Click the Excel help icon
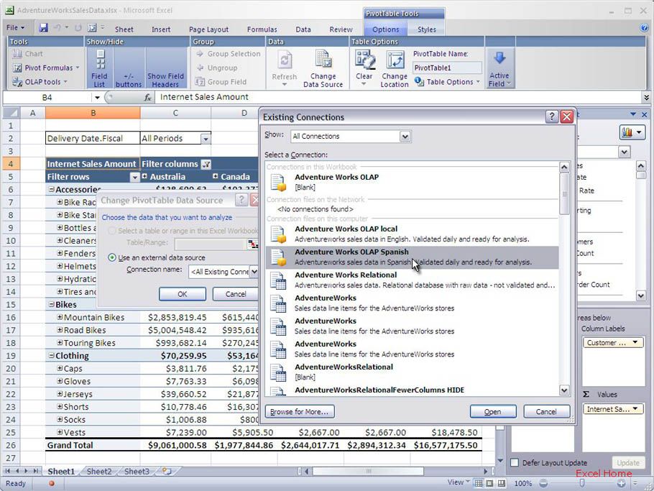 pos(645,28)
